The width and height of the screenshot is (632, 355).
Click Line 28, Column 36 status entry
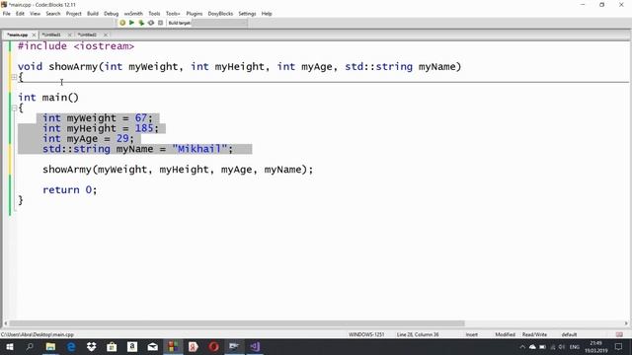[418, 335]
